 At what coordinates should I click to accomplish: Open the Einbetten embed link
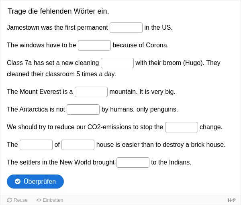(50, 200)
